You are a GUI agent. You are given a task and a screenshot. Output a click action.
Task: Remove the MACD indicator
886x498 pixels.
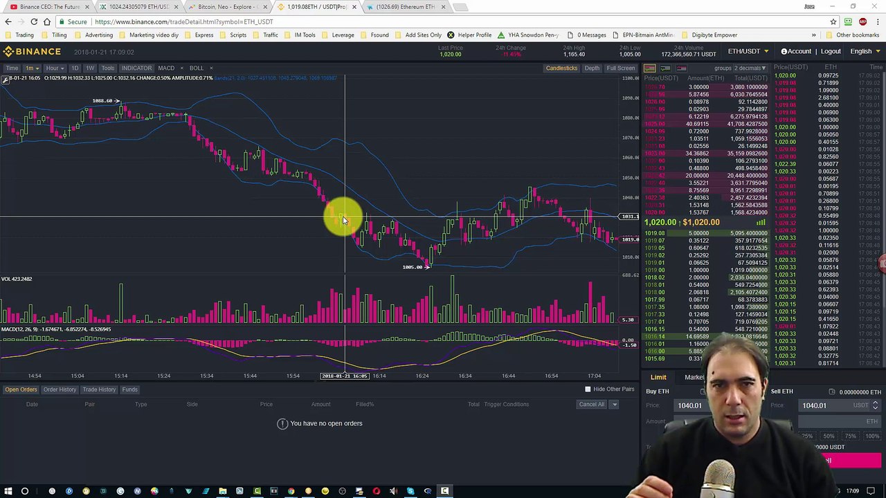[x=181, y=68]
